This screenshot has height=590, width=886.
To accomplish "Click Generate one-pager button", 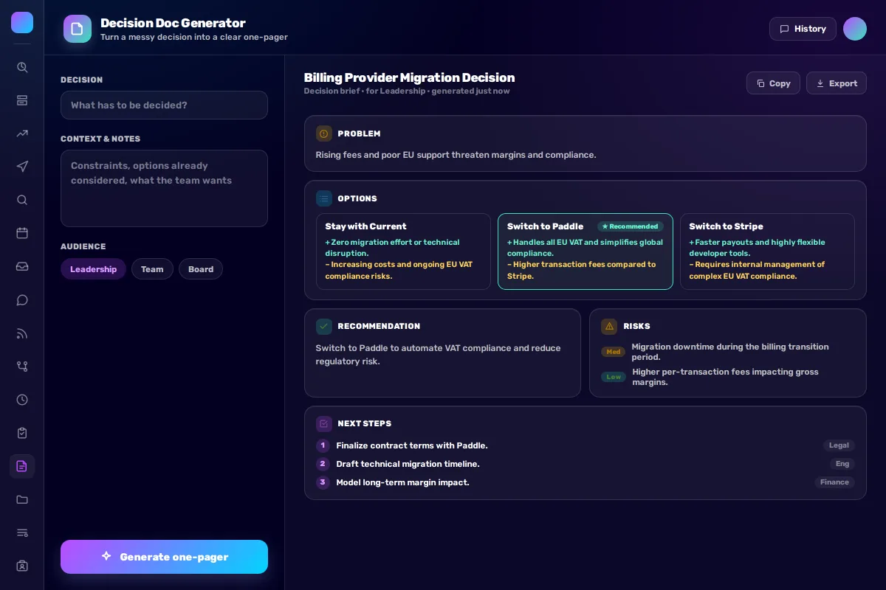I will (x=164, y=557).
